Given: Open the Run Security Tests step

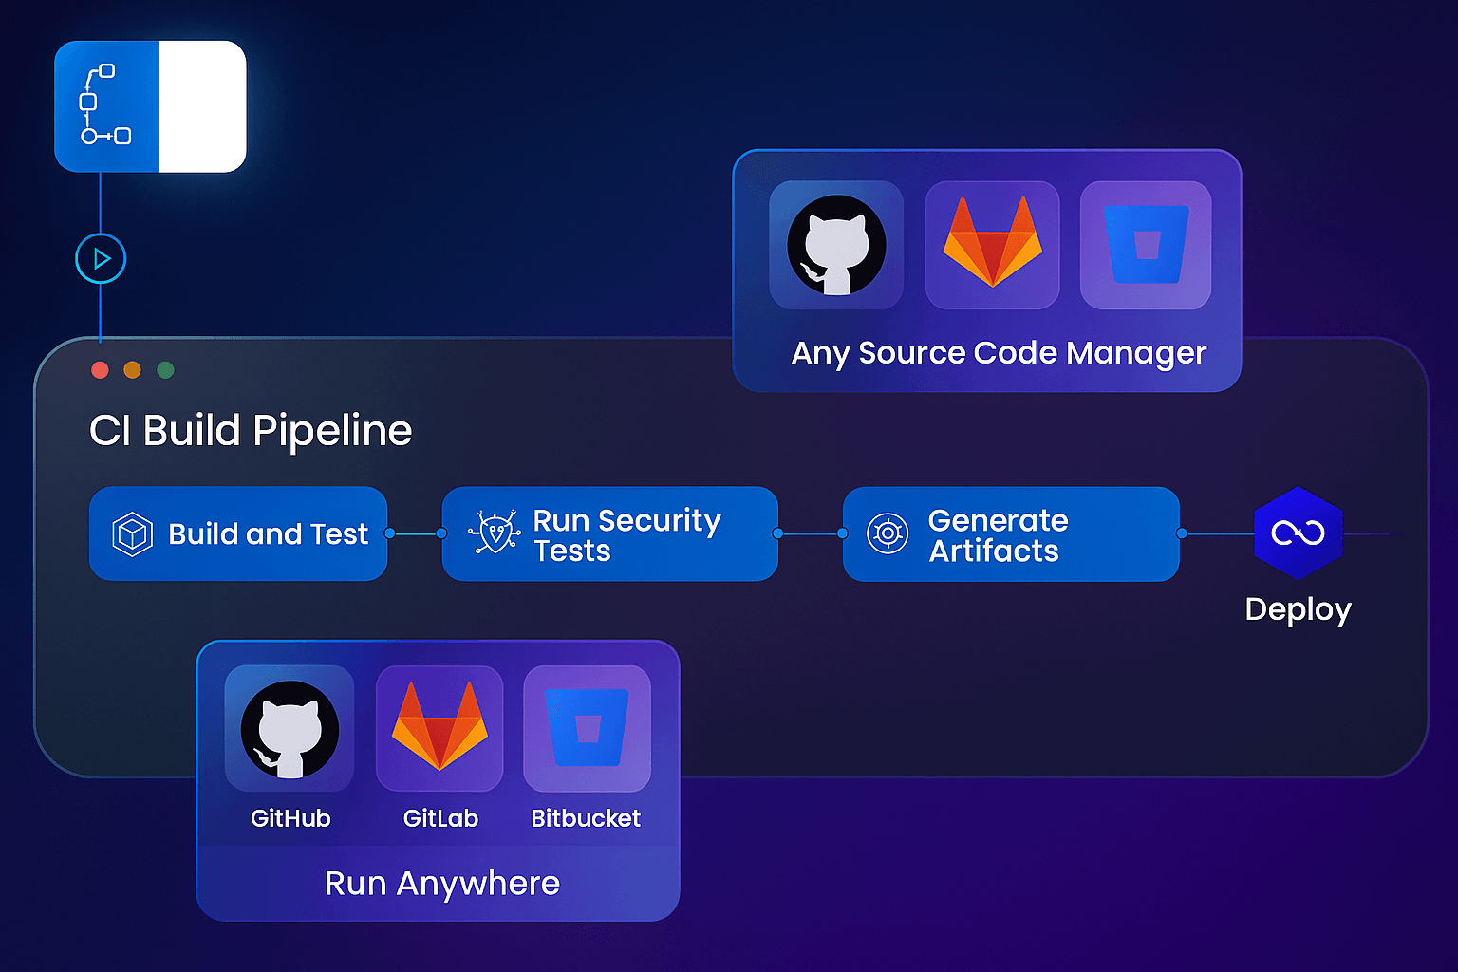Looking at the screenshot, I should click(x=610, y=533).
